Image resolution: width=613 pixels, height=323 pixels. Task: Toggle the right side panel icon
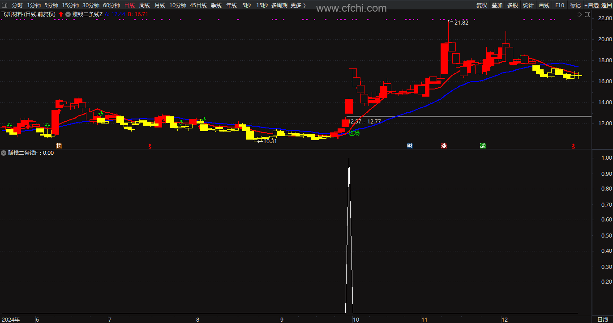pyautogui.click(x=587, y=14)
